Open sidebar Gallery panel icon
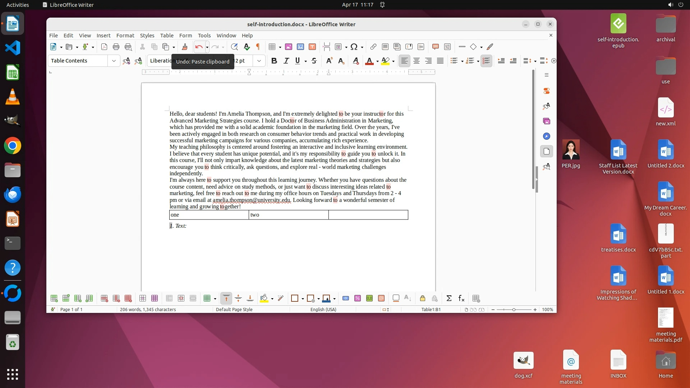The width and height of the screenshot is (690, 388). point(547,121)
